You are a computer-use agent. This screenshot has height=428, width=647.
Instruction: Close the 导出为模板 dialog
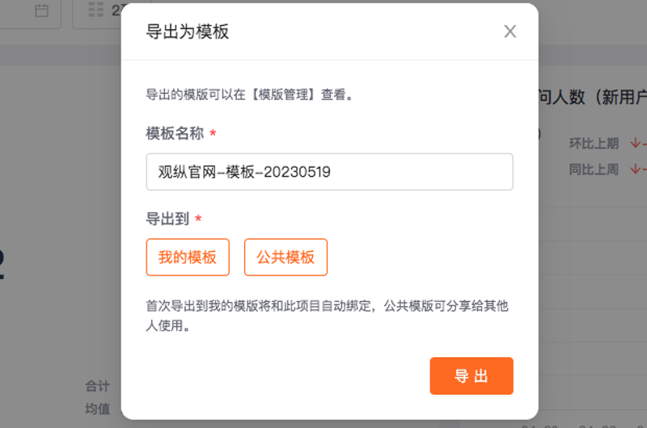[x=510, y=31]
